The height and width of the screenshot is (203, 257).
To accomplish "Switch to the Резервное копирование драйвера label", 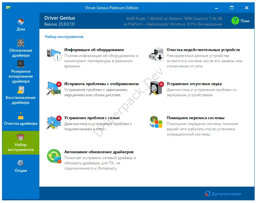I will [x=21, y=76].
